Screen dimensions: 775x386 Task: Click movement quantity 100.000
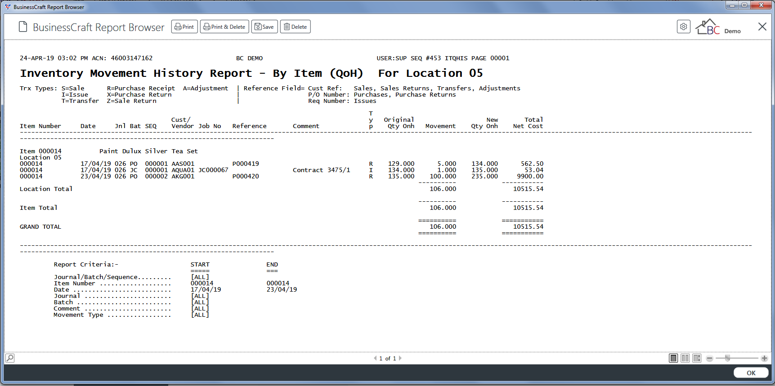[x=443, y=176]
